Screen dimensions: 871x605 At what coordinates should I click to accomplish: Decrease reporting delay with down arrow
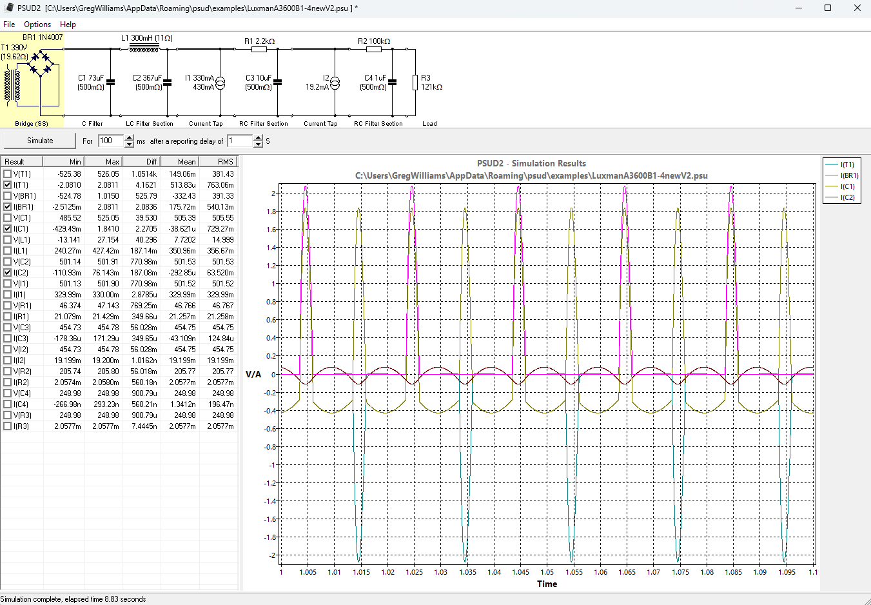point(259,144)
